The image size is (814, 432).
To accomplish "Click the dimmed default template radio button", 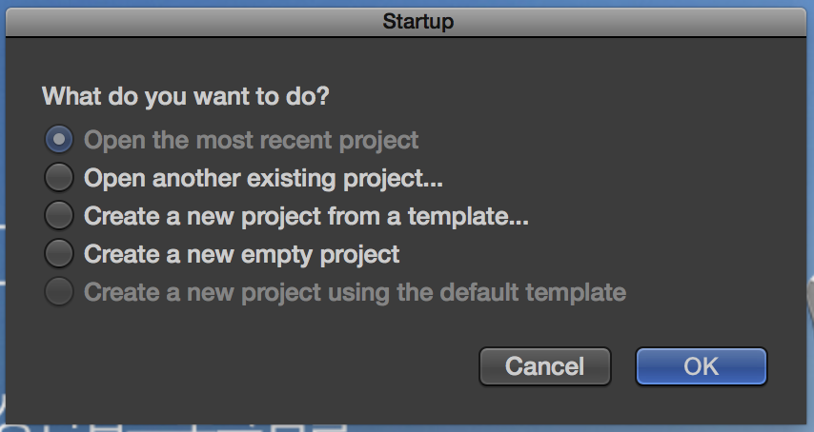I will pos(59,292).
